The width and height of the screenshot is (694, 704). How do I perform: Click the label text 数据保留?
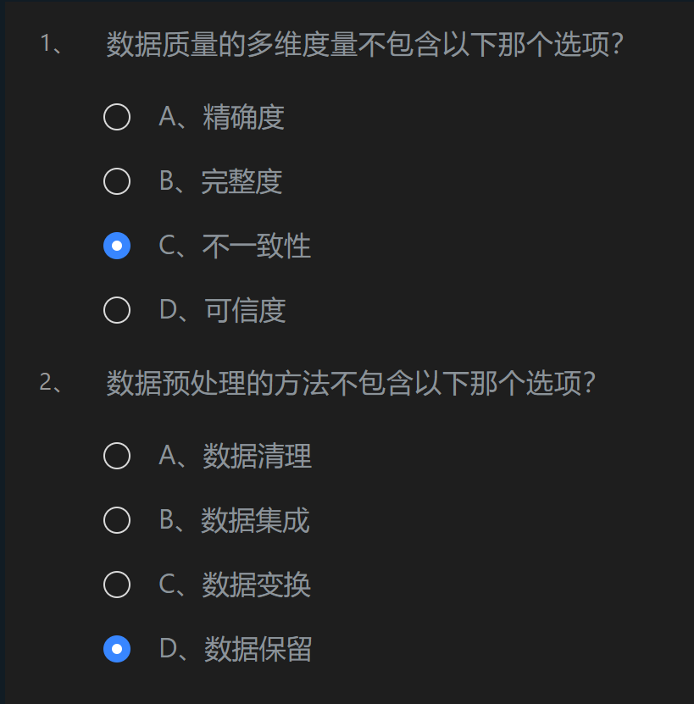tap(257, 650)
